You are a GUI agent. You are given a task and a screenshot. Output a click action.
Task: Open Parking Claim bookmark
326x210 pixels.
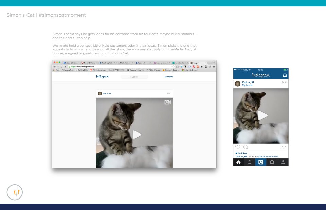[x=82, y=70]
